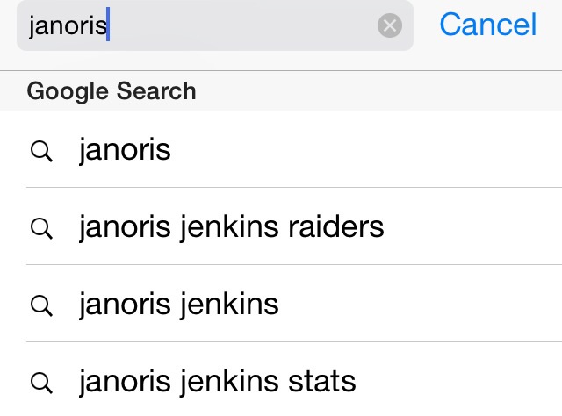
Task: Click the magnifier icon beside "janoris jenkins raiders"
Action: pos(41,228)
